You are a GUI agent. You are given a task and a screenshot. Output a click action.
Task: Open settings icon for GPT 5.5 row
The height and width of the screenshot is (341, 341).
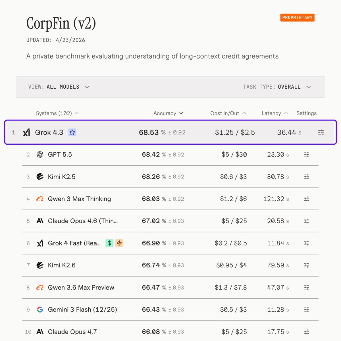point(307,155)
